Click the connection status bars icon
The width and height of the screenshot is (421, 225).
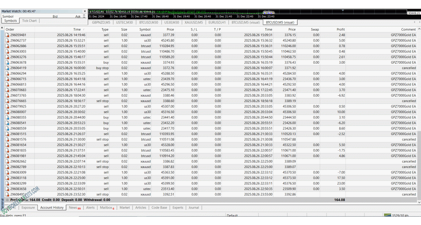pyautogui.click(x=387, y=215)
